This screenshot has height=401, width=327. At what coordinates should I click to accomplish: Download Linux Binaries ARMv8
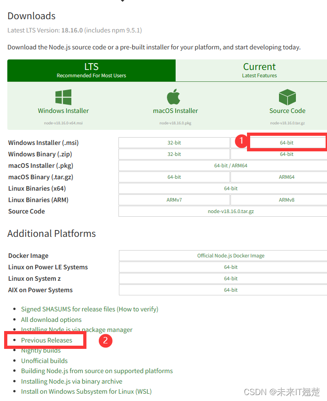tap(287, 200)
